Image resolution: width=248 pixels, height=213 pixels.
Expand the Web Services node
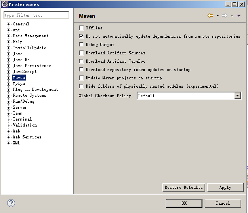9,137
